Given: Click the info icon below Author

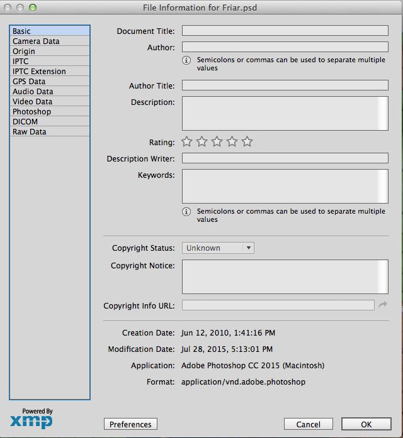Looking at the screenshot, I should 186,60.
